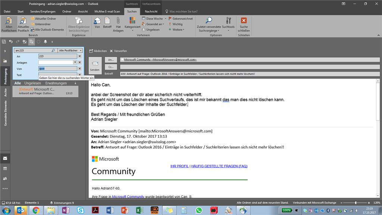This screenshot has width=382, height=215.
Task: Click the zoom out minus button
Action: tap(342, 203)
